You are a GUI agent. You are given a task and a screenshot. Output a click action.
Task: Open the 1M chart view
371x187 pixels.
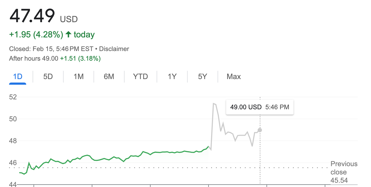click(79, 77)
